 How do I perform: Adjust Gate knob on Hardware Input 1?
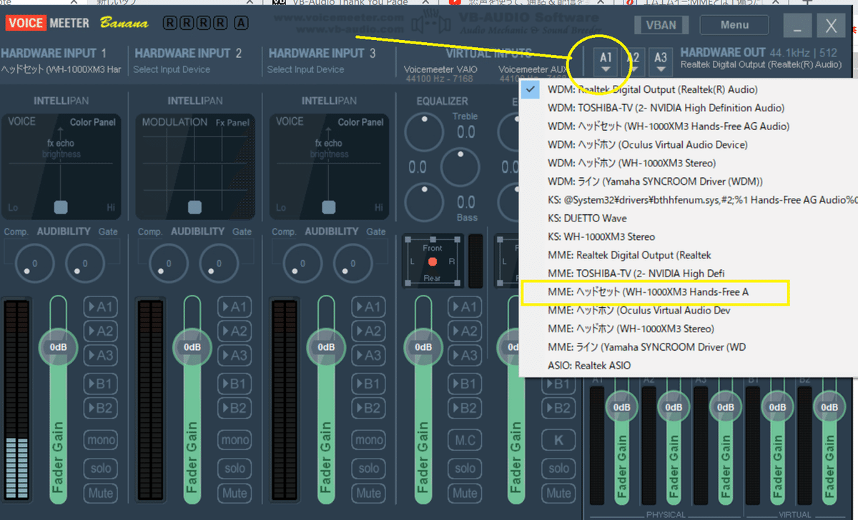tap(85, 264)
